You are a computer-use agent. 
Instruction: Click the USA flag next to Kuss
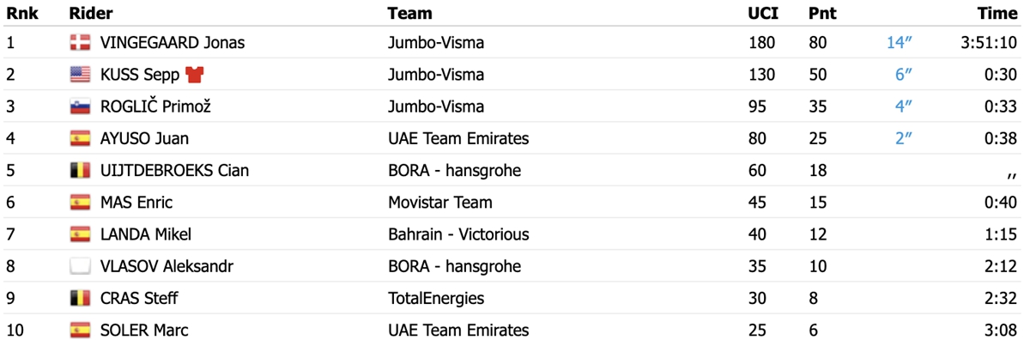pyautogui.click(x=80, y=75)
